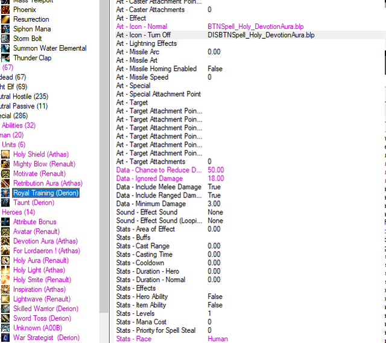Click the Summon Water Elemental icon
The width and height of the screenshot is (386, 343).
click(x=5, y=48)
